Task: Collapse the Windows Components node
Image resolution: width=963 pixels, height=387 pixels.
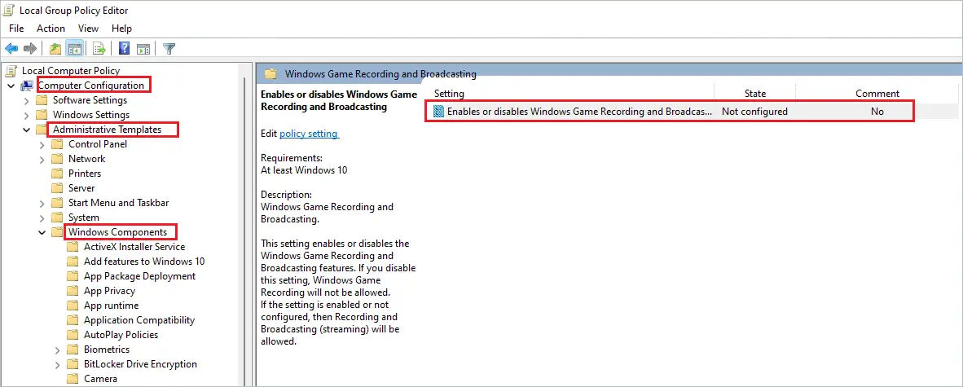Action: click(42, 232)
